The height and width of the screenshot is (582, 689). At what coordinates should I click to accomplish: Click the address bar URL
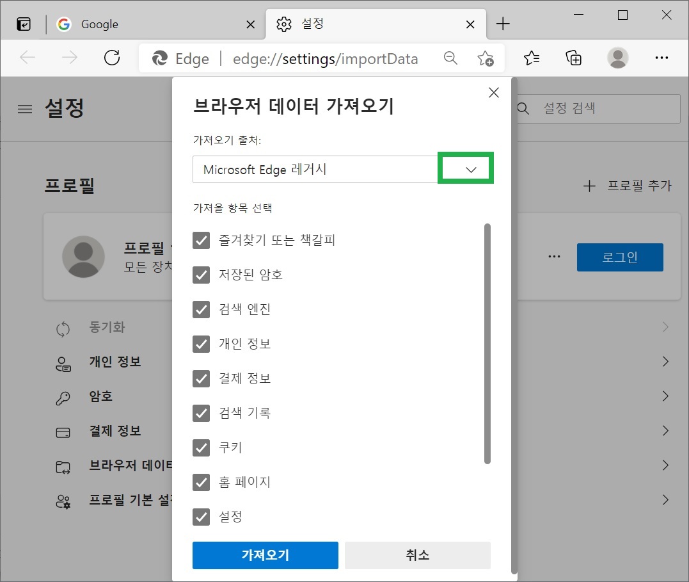[325, 58]
